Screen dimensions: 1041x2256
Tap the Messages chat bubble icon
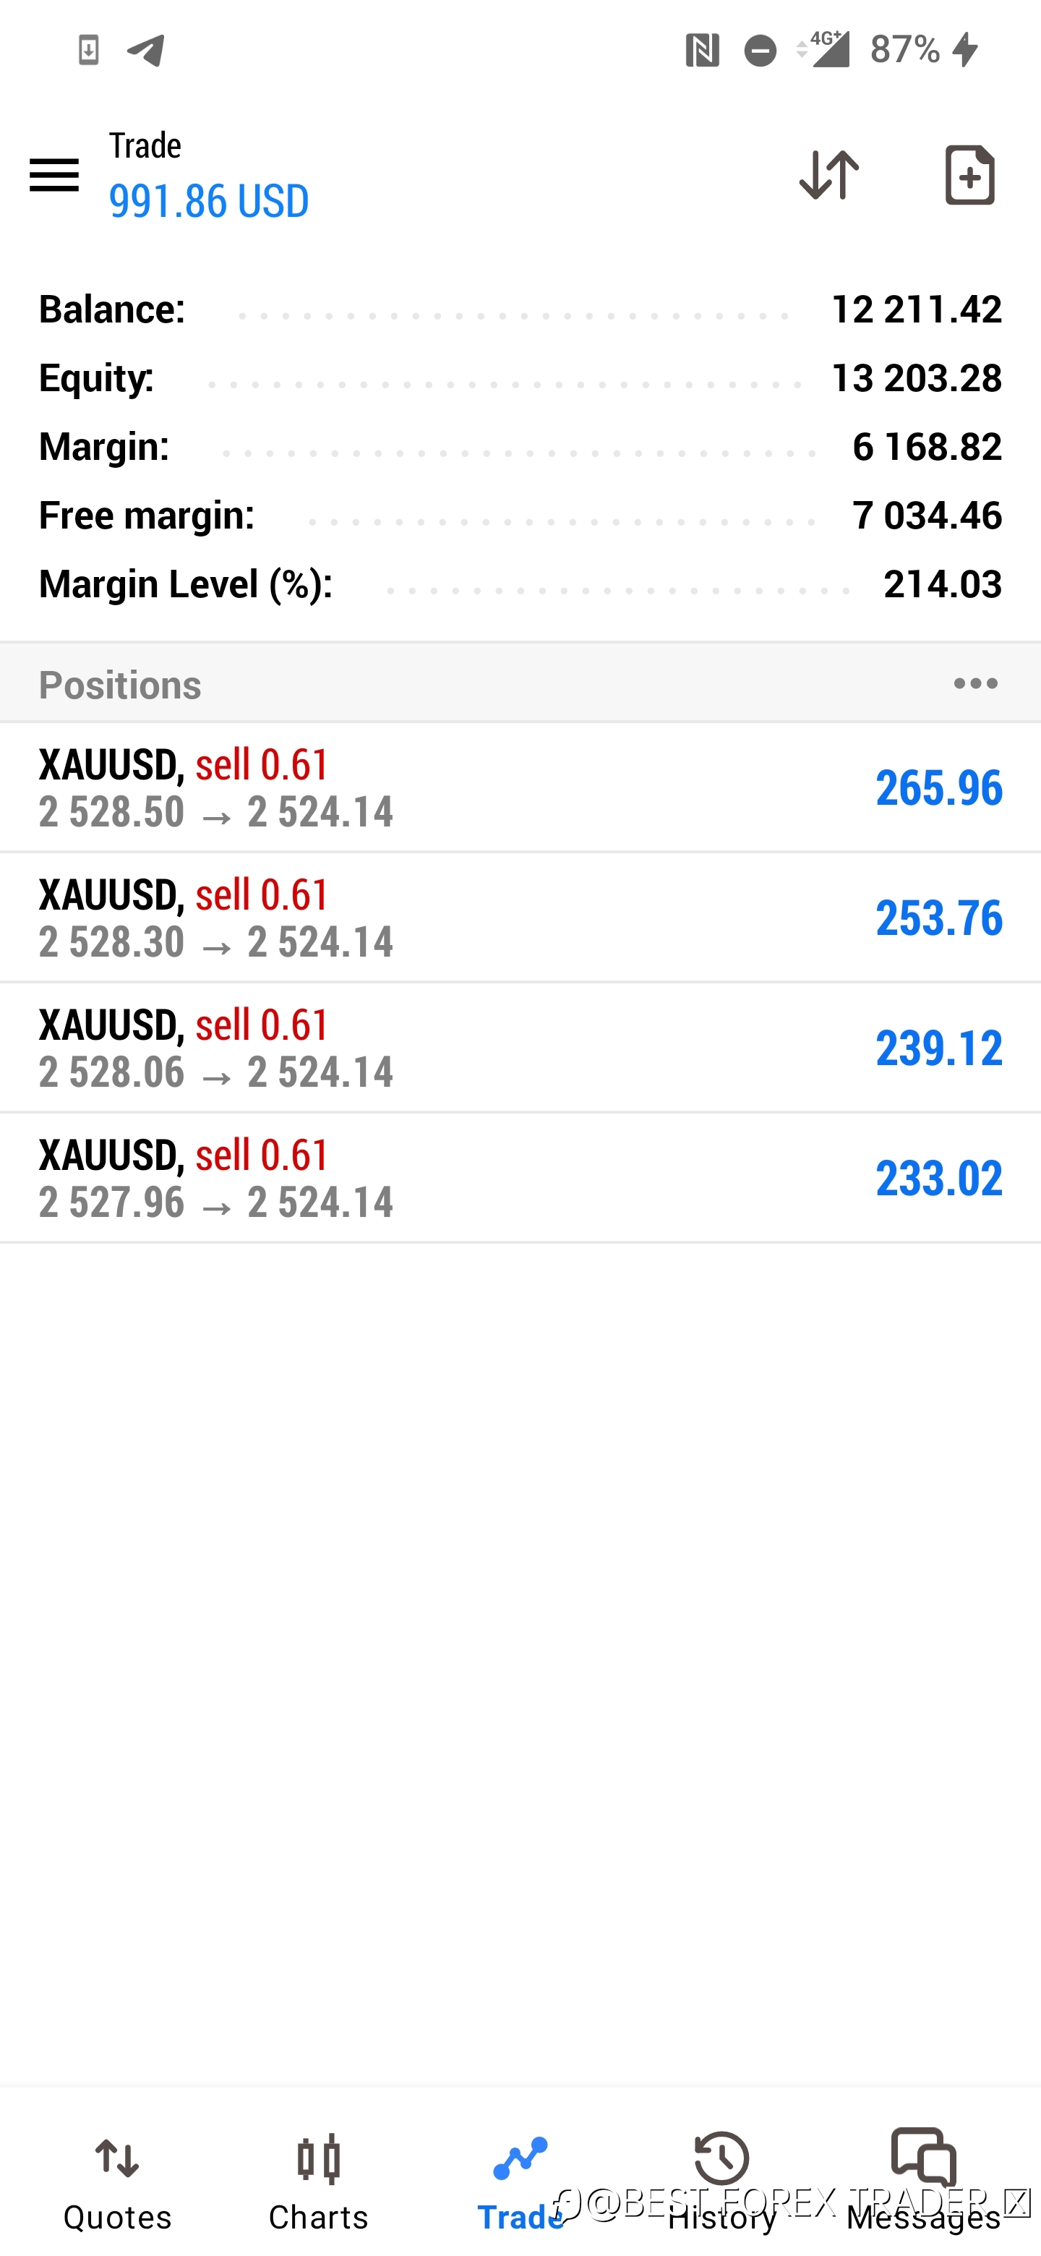point(924,2155)
